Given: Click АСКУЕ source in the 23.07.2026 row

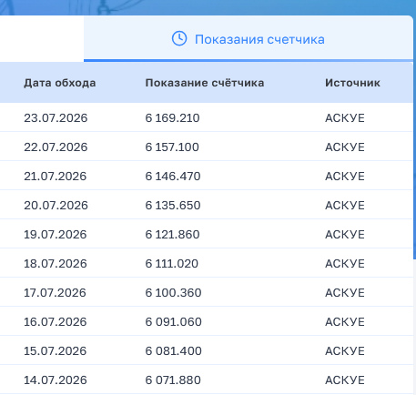Looking at the screenshot, I should [x=345, y=118].
